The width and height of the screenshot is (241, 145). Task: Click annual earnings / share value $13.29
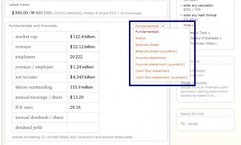click(77, 97)
